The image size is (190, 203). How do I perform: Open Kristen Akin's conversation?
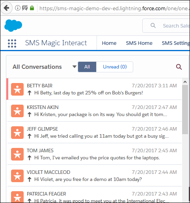[x=94, y=111]
